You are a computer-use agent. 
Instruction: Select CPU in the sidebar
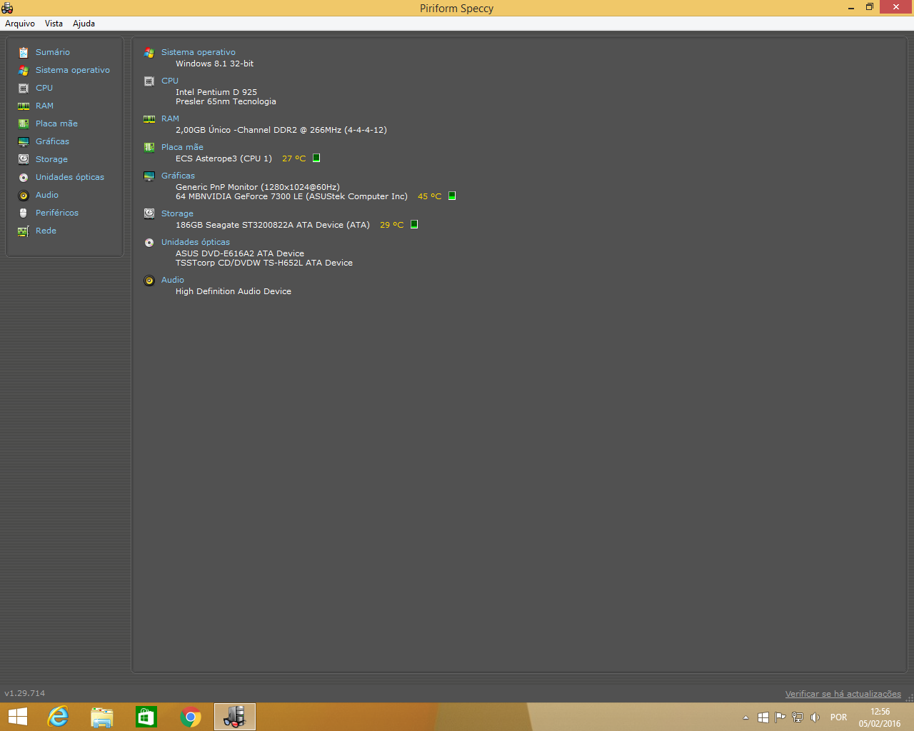click(44, 88)
